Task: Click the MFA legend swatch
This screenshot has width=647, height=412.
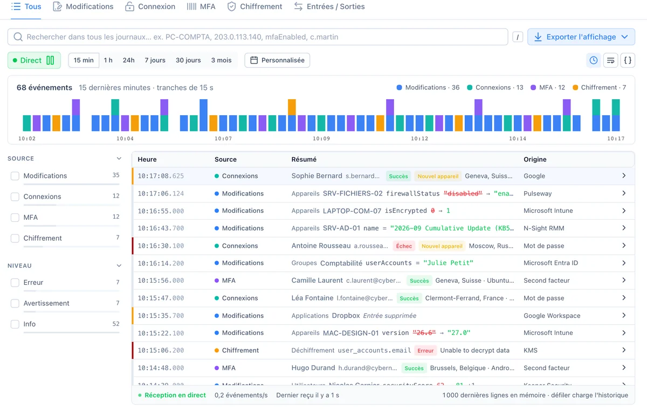Action: (x=534, y=87)
